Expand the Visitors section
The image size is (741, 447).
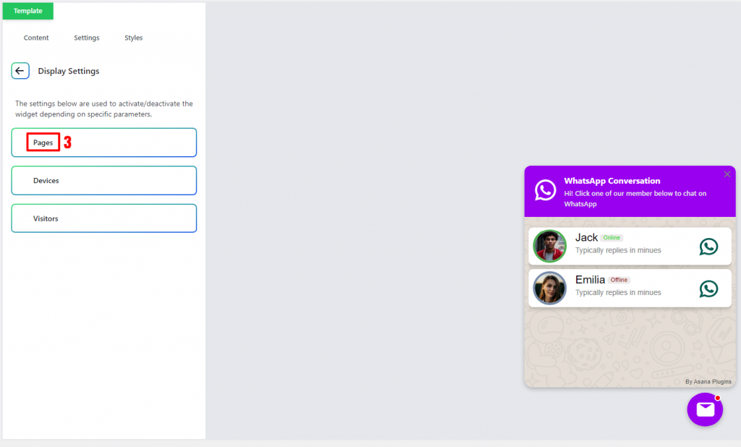tap(103, 218)
